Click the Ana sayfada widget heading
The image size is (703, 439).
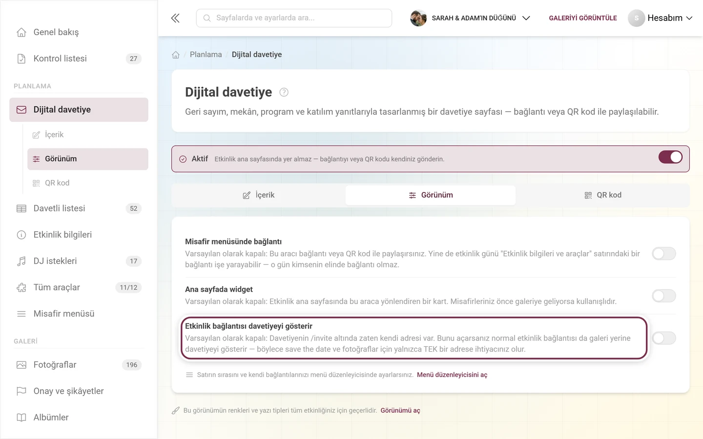pyautogui.click(x=219, y=289)
